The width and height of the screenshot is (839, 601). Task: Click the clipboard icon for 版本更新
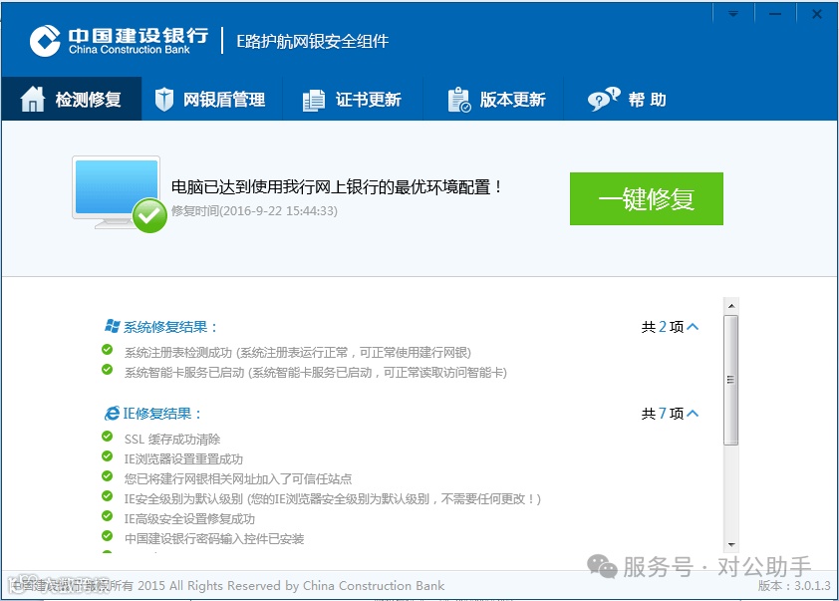459,100
